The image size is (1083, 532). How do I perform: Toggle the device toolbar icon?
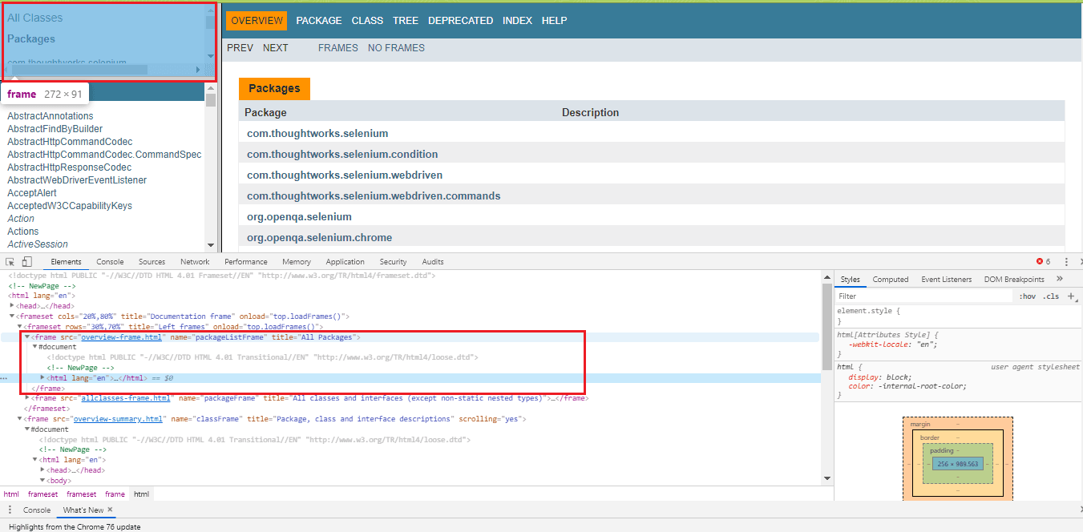click(x=26, y=262)
